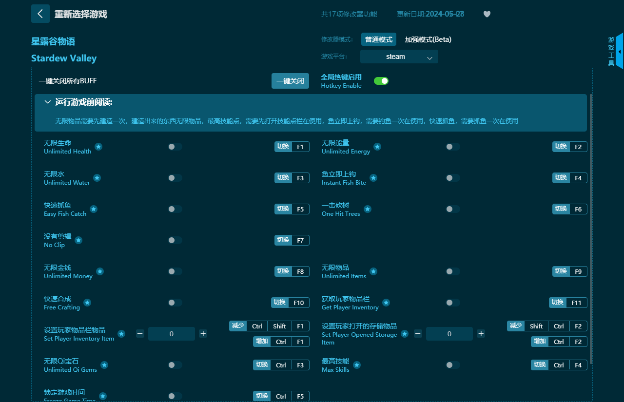Click star icon next to Unlimited Health

(x=98, y=147)
